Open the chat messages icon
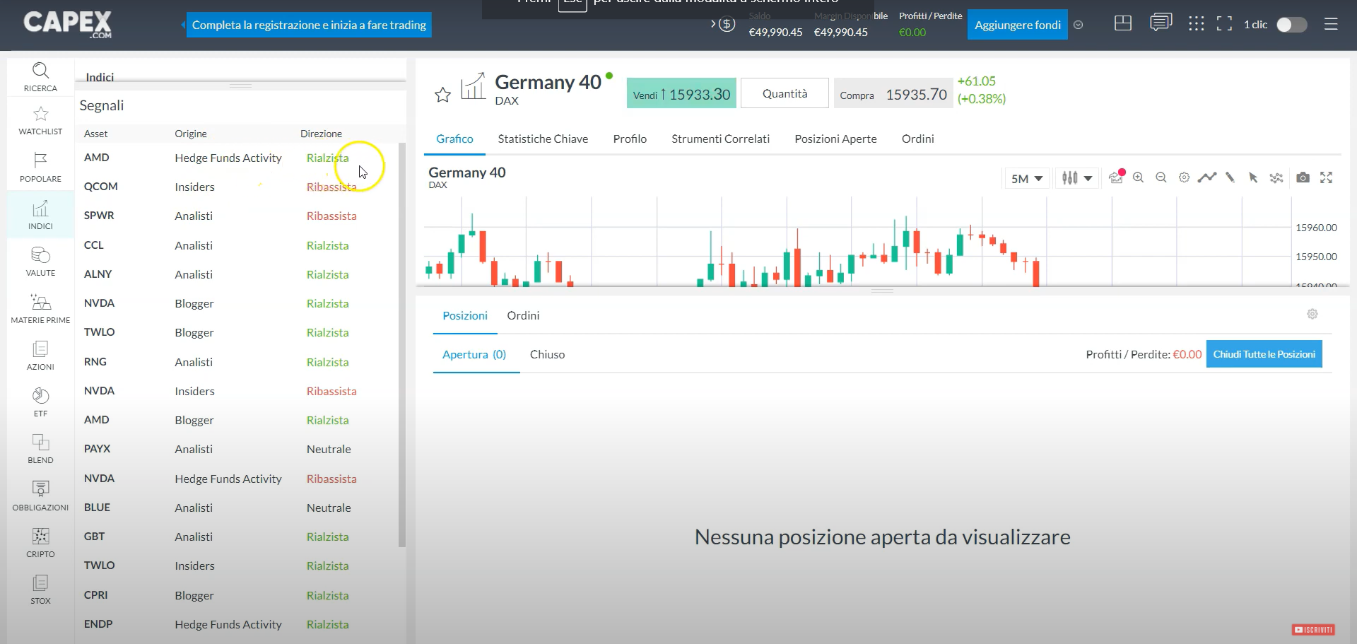 (1161, 23)
